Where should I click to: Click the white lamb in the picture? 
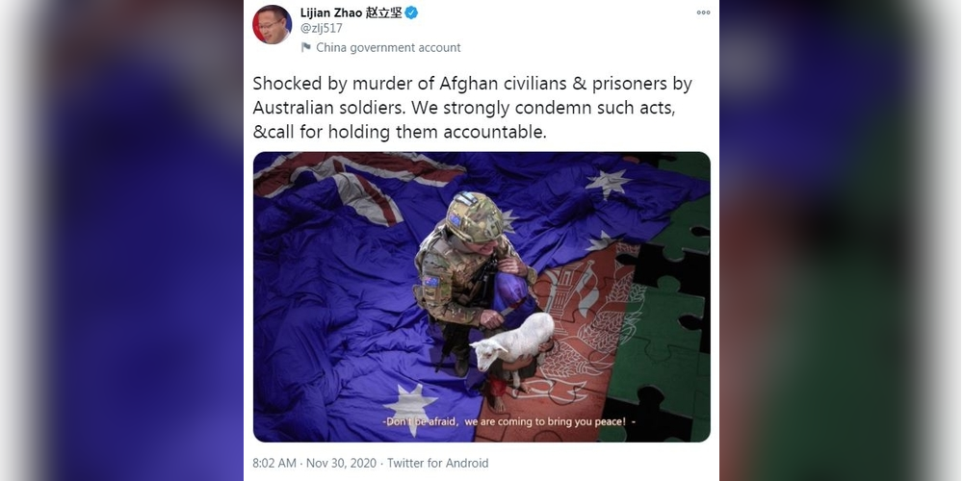click(x=514, y=344)
